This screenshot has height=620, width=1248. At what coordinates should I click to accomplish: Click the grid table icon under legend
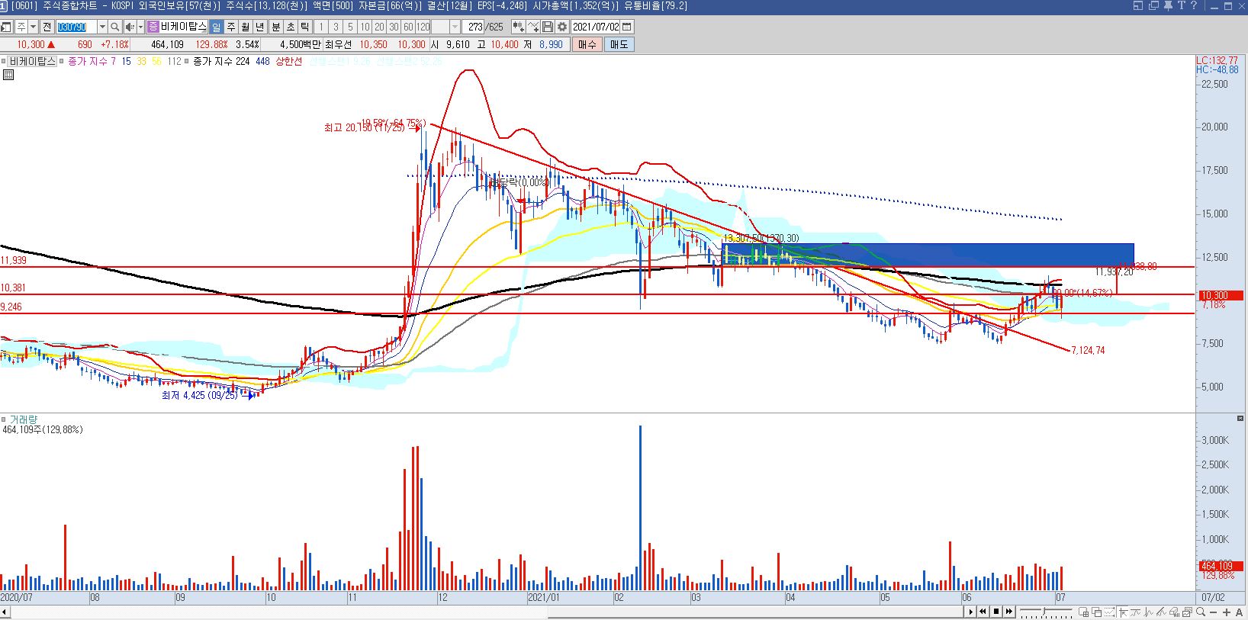tap(8, 75)
